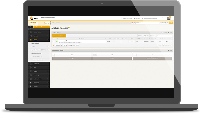Select Análisis del HTTP-Header menu item
The image size is (201, 114).
[x=37, y=57]
